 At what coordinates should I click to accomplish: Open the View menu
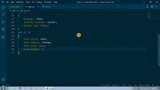click(x=28, y=2)
